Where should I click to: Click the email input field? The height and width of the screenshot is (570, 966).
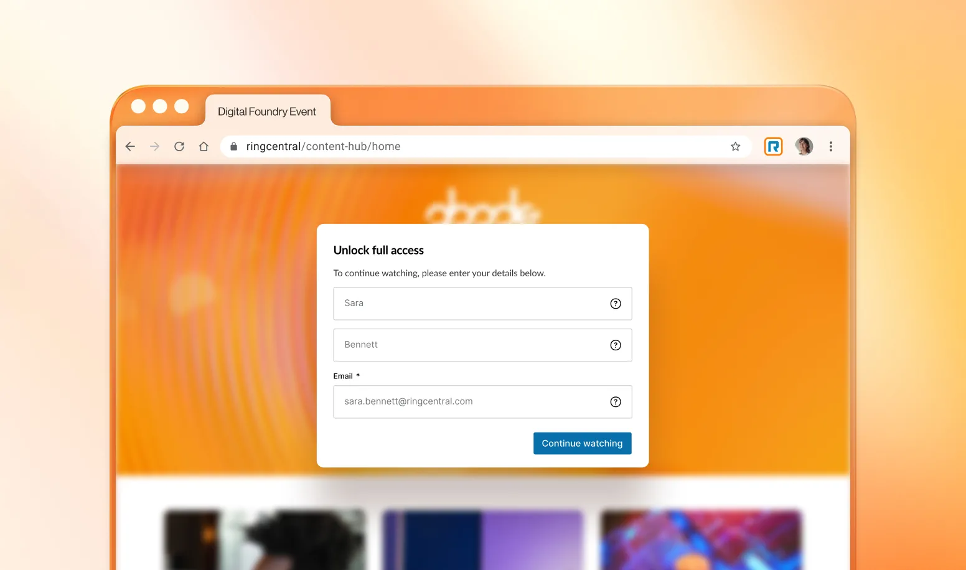click(483, 402)
